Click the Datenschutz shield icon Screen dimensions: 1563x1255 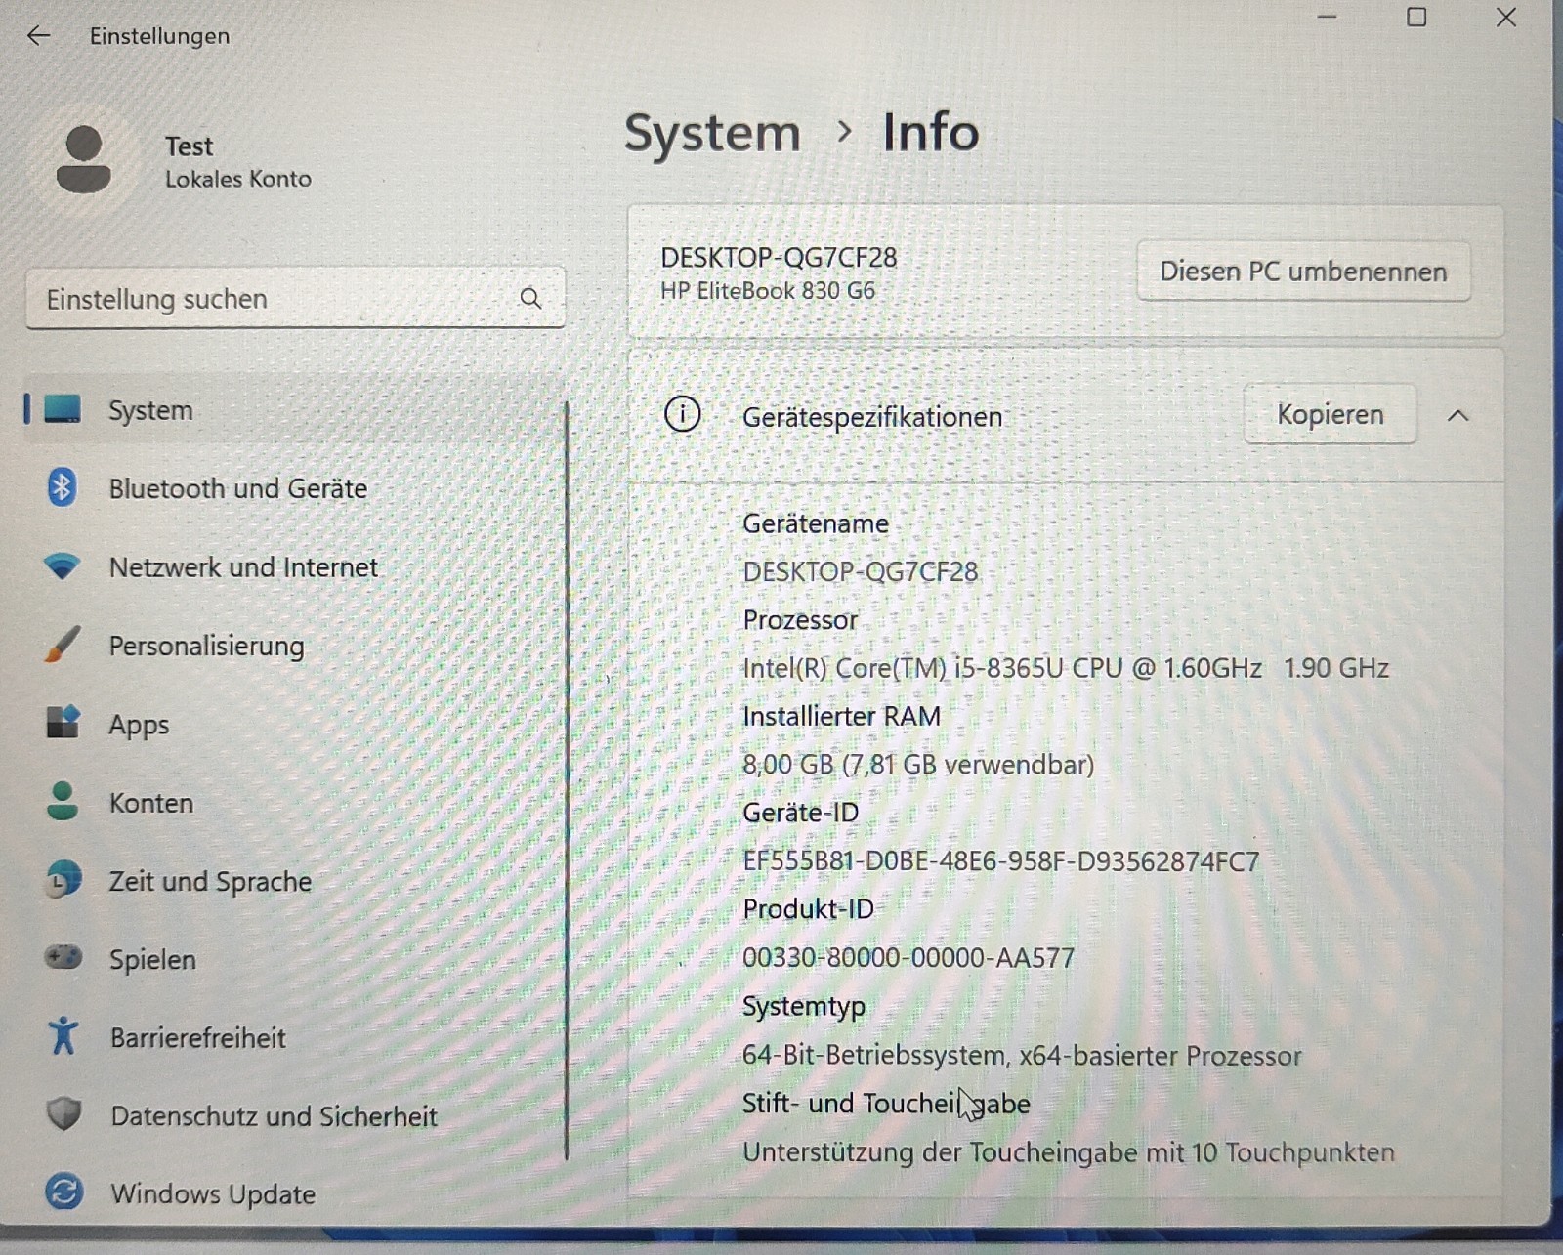(x=64, y=1114)
